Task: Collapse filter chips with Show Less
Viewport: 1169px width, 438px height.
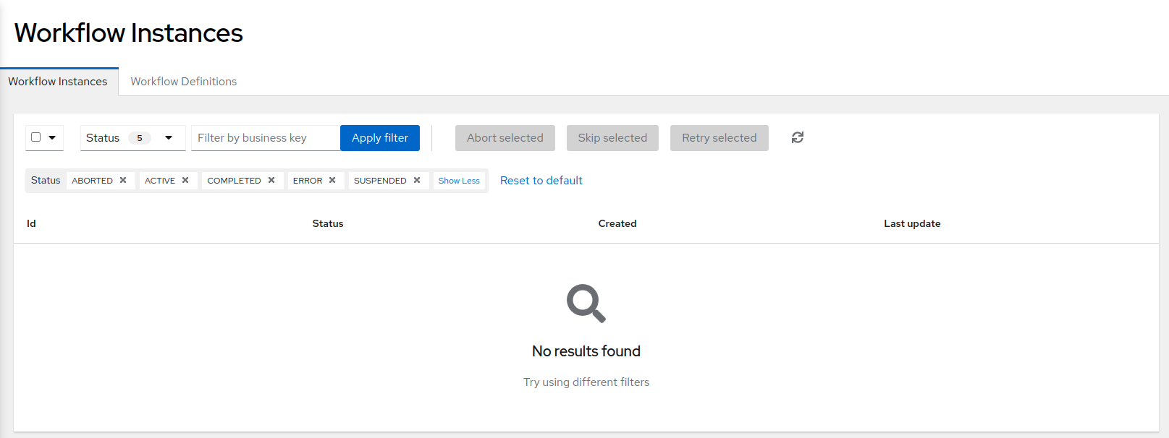Action: 459,181
